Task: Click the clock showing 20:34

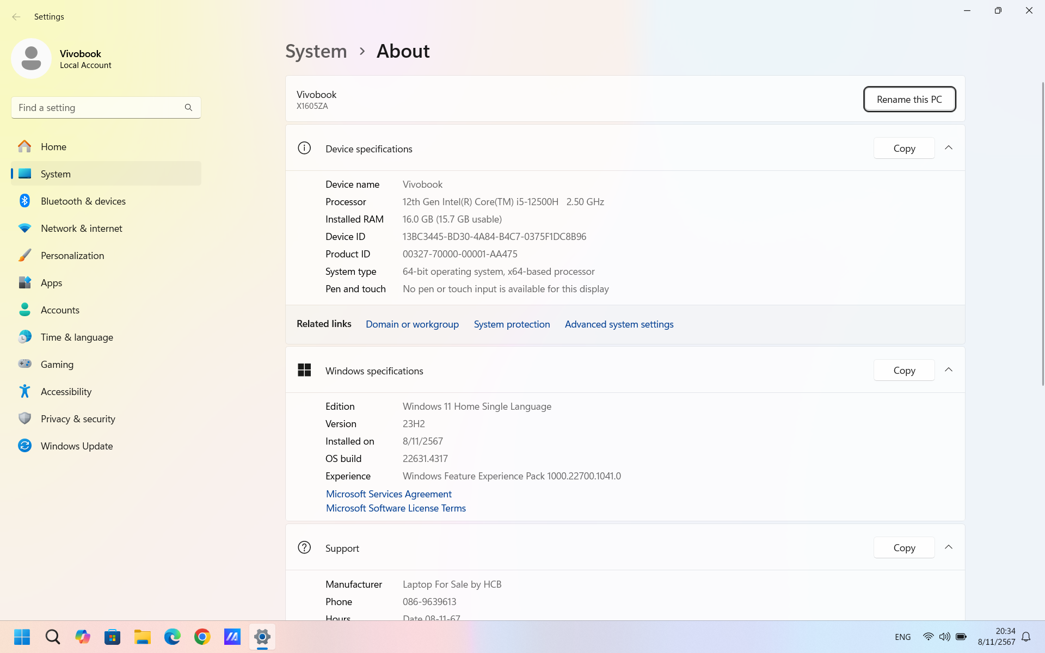Action: pyautogui.click(x=1005, y=631)
